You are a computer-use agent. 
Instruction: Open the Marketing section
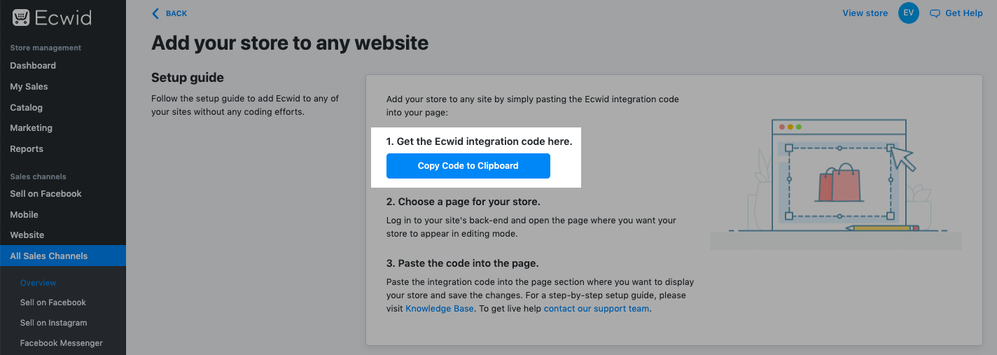tap(32, 128)
